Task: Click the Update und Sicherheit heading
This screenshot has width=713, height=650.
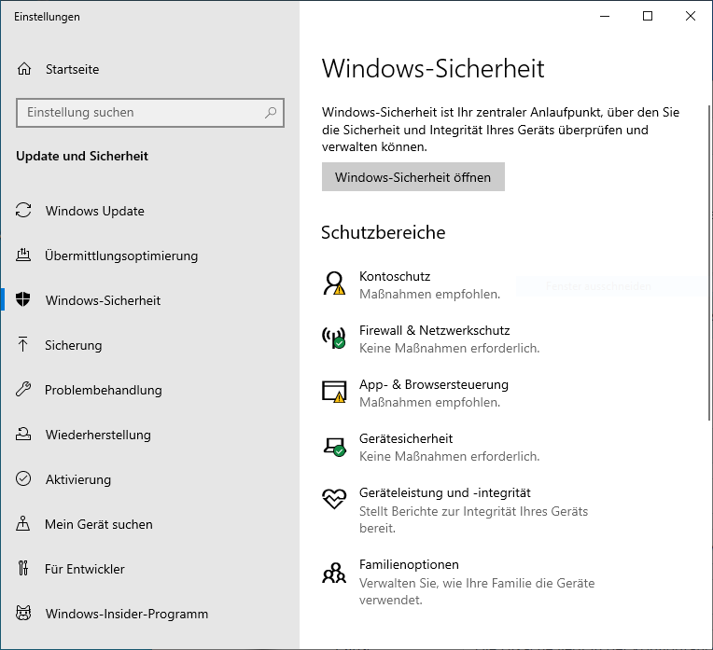Action: pyautogui.click(x=82, y=156)
